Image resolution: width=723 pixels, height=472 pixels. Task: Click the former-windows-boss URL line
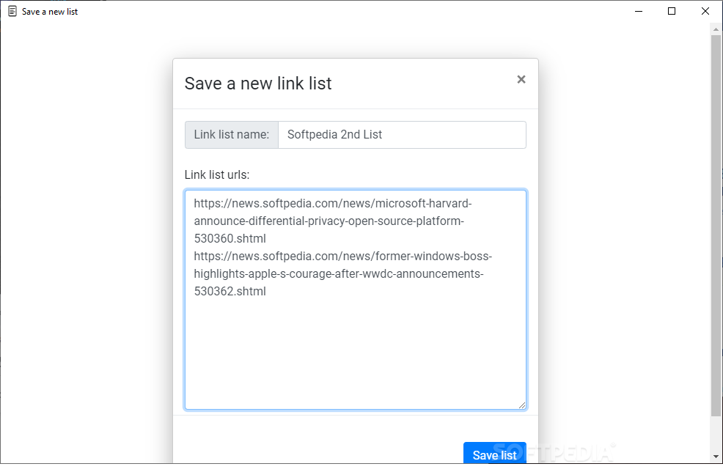pyautogui.click(x=343, y=256)
